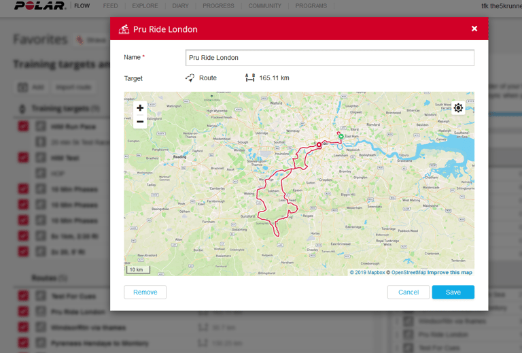
Task: Click the green route start marker
Action: pyautogui.click(x=341, y=136)
